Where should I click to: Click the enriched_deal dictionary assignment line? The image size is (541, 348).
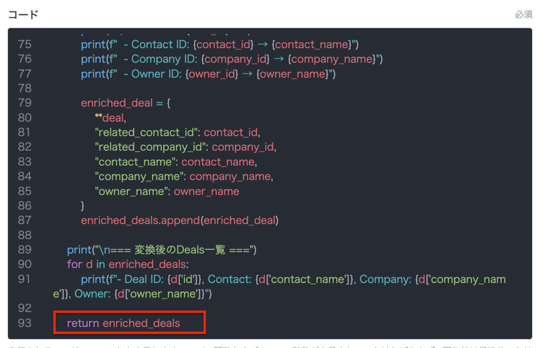126,103
